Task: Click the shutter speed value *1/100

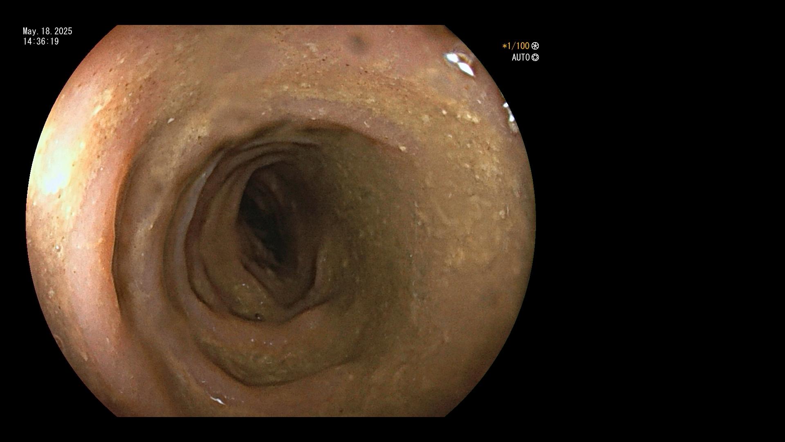Action: point(516,46)
